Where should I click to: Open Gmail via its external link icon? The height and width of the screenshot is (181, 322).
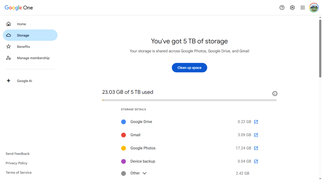[x=256, y=135]
